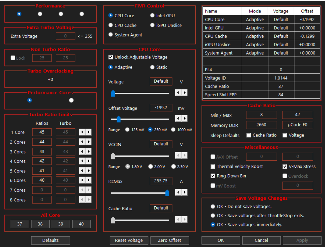Click the Speed Shift EPP table row
The height and width of the screenshot is (247, 325).
point(261,95)
